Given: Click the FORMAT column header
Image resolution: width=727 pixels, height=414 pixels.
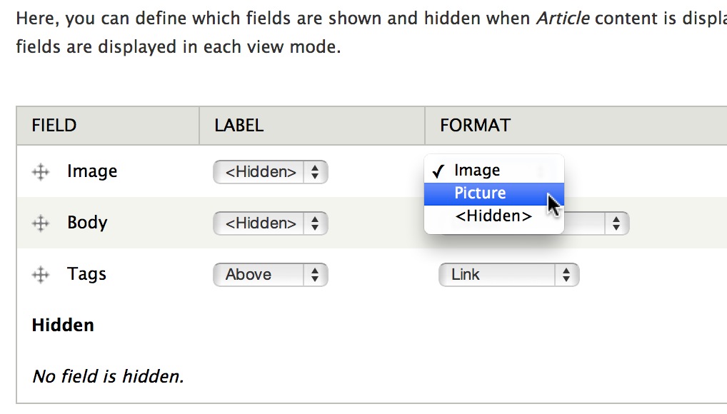Looking at the screenshot, I should (474, 125).
